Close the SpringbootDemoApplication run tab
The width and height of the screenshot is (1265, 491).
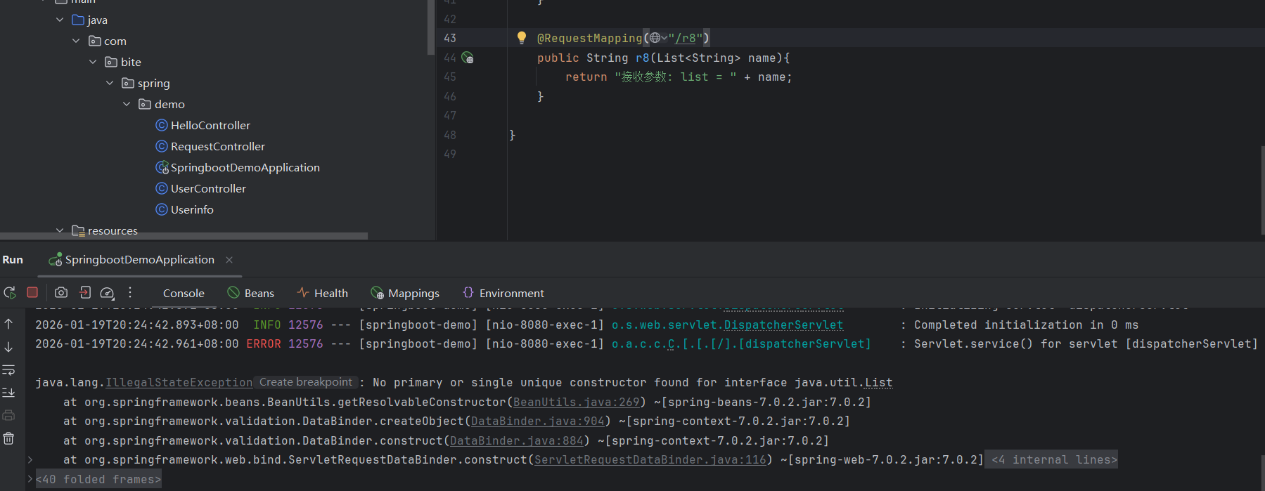click(x=229, y=260)
